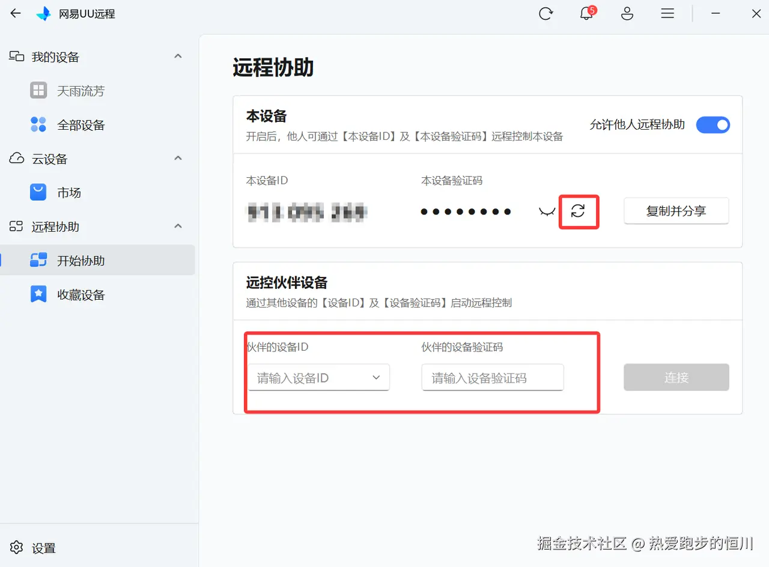Collapse the 我的设备 section
This screenshot has height=567, width=769.
pyautogui.click(x=178, y=56)
